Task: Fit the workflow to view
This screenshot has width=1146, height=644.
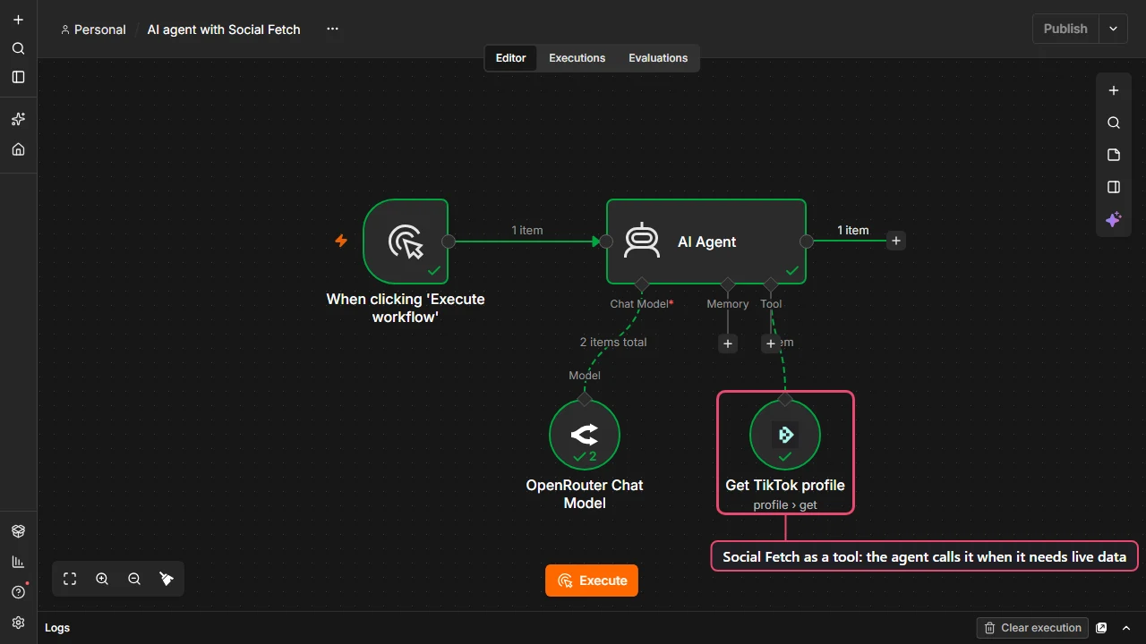Action: pyautogui.click(x=70, y=579)
